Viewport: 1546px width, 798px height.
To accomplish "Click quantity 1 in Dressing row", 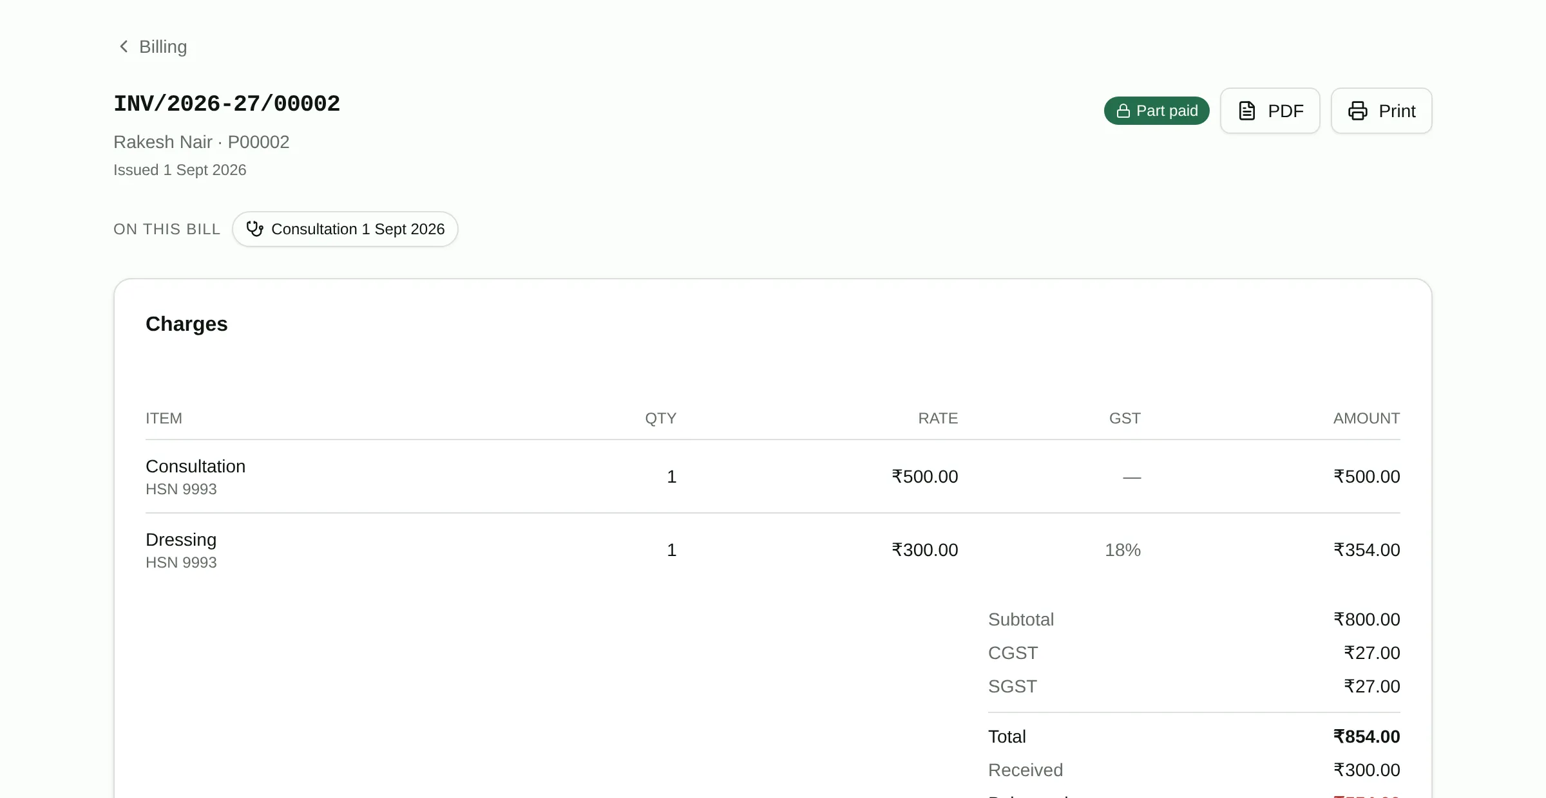I will [672, 550].
